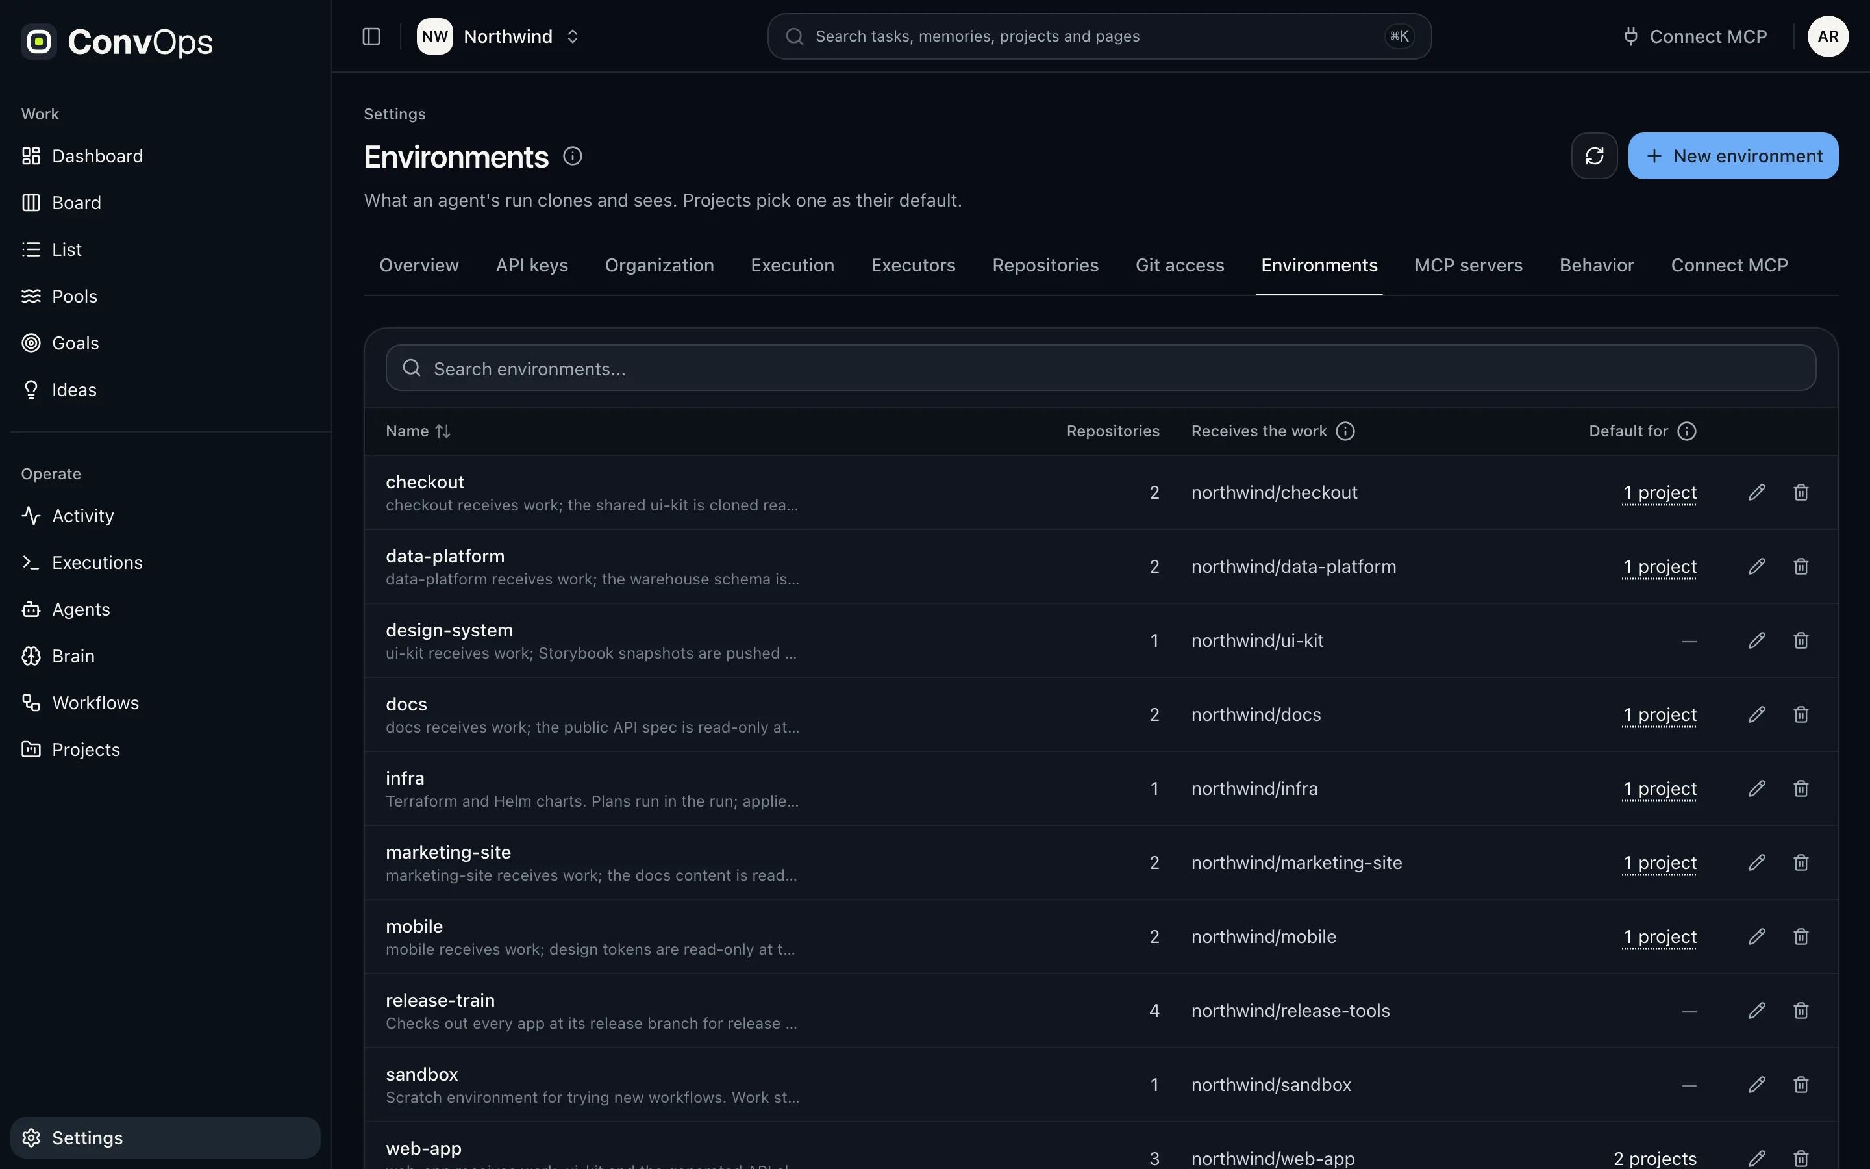Click the Environments info icon by title
Viewport: 1870px width, 1169px height.
tap(573, 156)
